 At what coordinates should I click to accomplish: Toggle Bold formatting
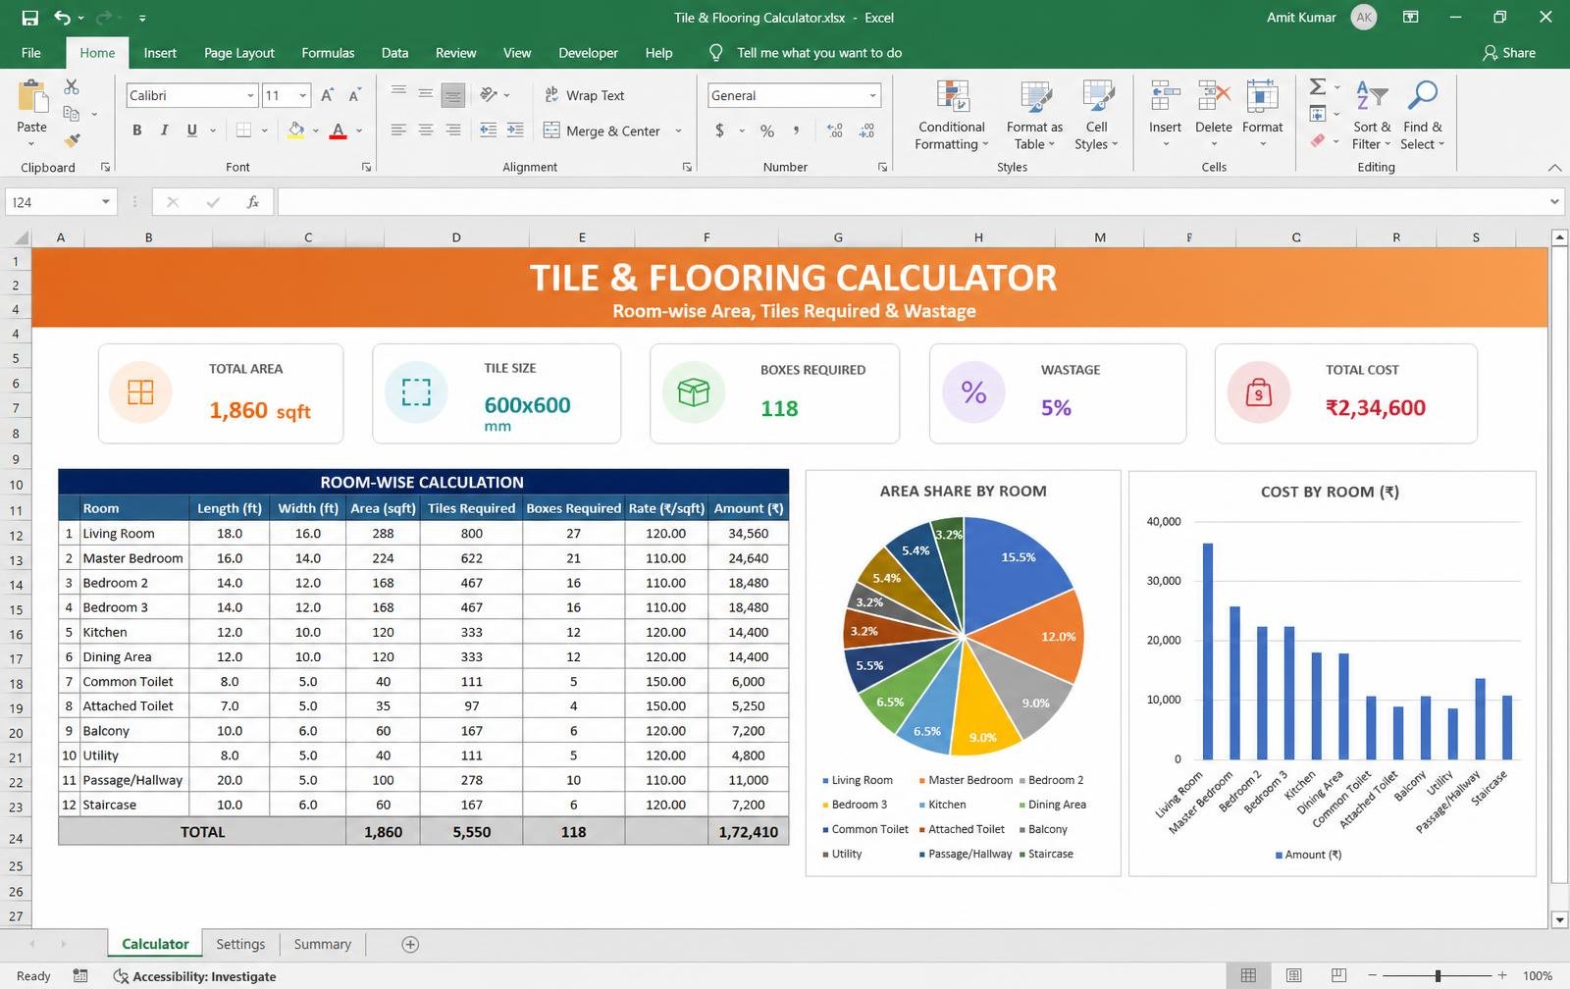coord(137,130)
